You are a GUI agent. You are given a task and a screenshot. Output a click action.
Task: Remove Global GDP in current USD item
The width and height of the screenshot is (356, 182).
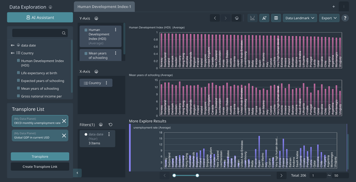click(64, 136)
